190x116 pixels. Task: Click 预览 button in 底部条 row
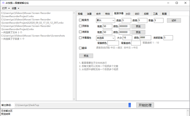click(x=138, y=32)
